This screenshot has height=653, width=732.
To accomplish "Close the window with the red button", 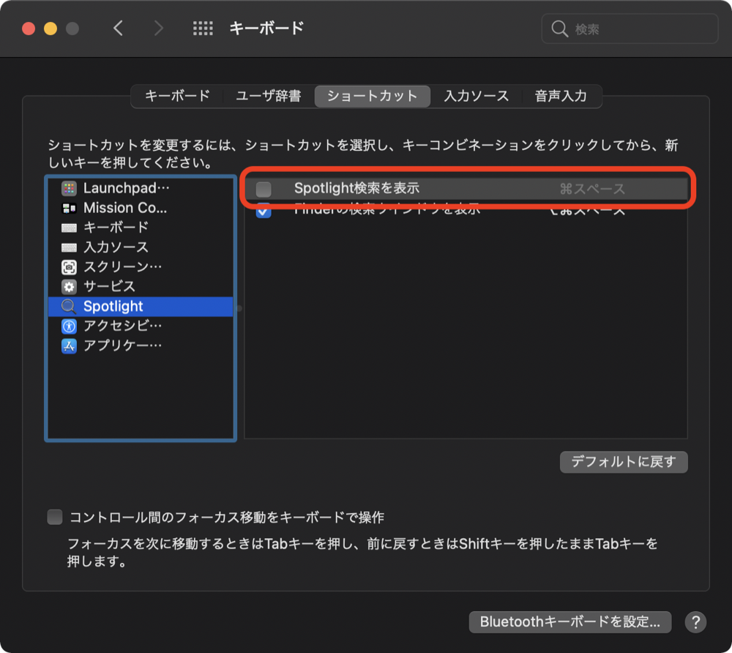I will click(x=29, y=29).
